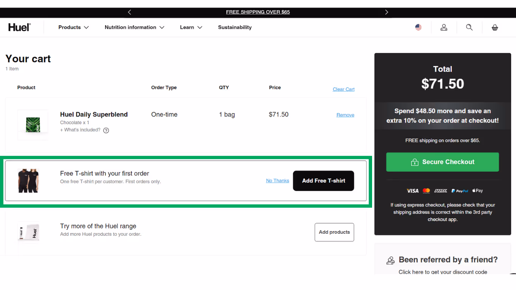Image resolution: width=516 pixels, height=290 pixels.
Task: Click the Huel range product thumbnail
Action: (28, 232)
